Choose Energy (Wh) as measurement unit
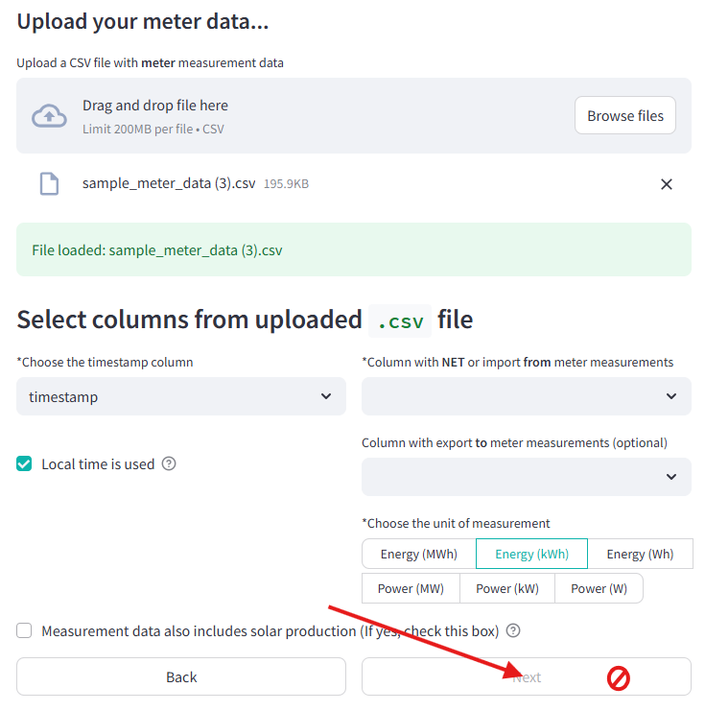The height and width of the screenshot is (711, 705). (640, 554)
